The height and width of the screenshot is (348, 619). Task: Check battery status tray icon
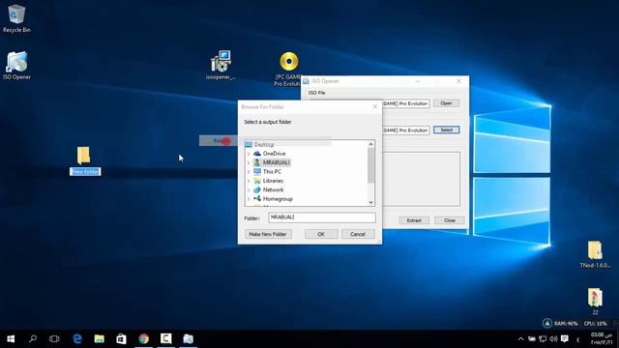tap(532, 339)
